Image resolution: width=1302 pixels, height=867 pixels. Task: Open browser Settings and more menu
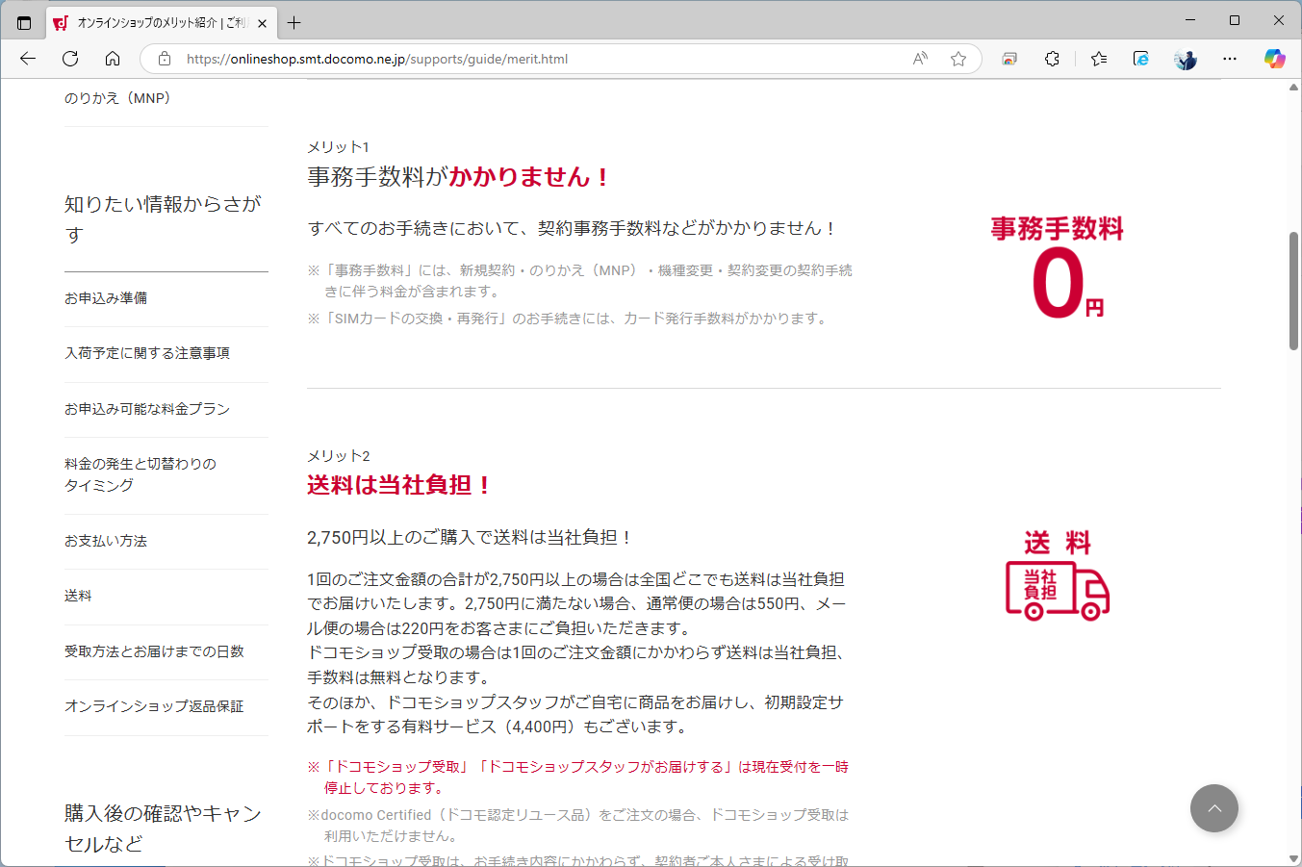click(1230, 59)
